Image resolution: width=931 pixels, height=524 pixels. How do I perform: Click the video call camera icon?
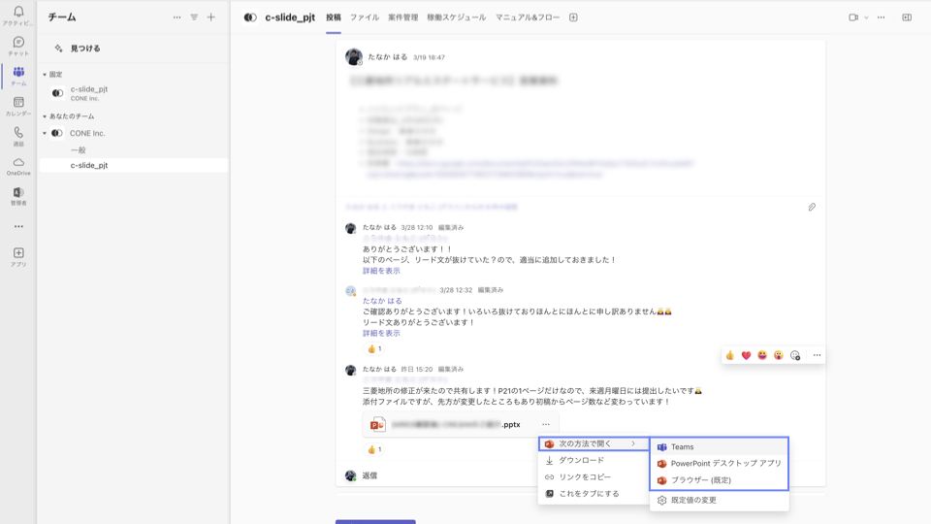point(853,17)
